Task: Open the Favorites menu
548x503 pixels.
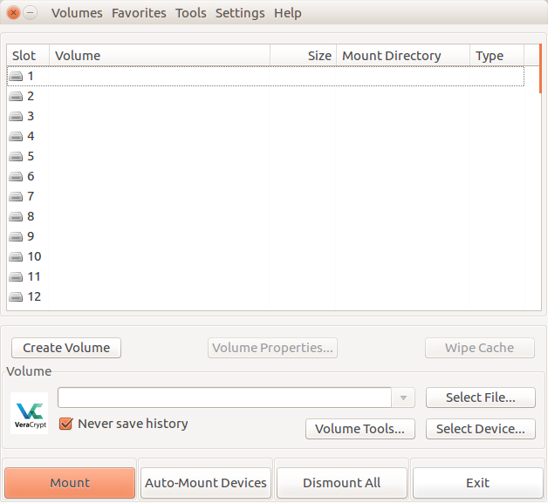Action: click(139, 13)
